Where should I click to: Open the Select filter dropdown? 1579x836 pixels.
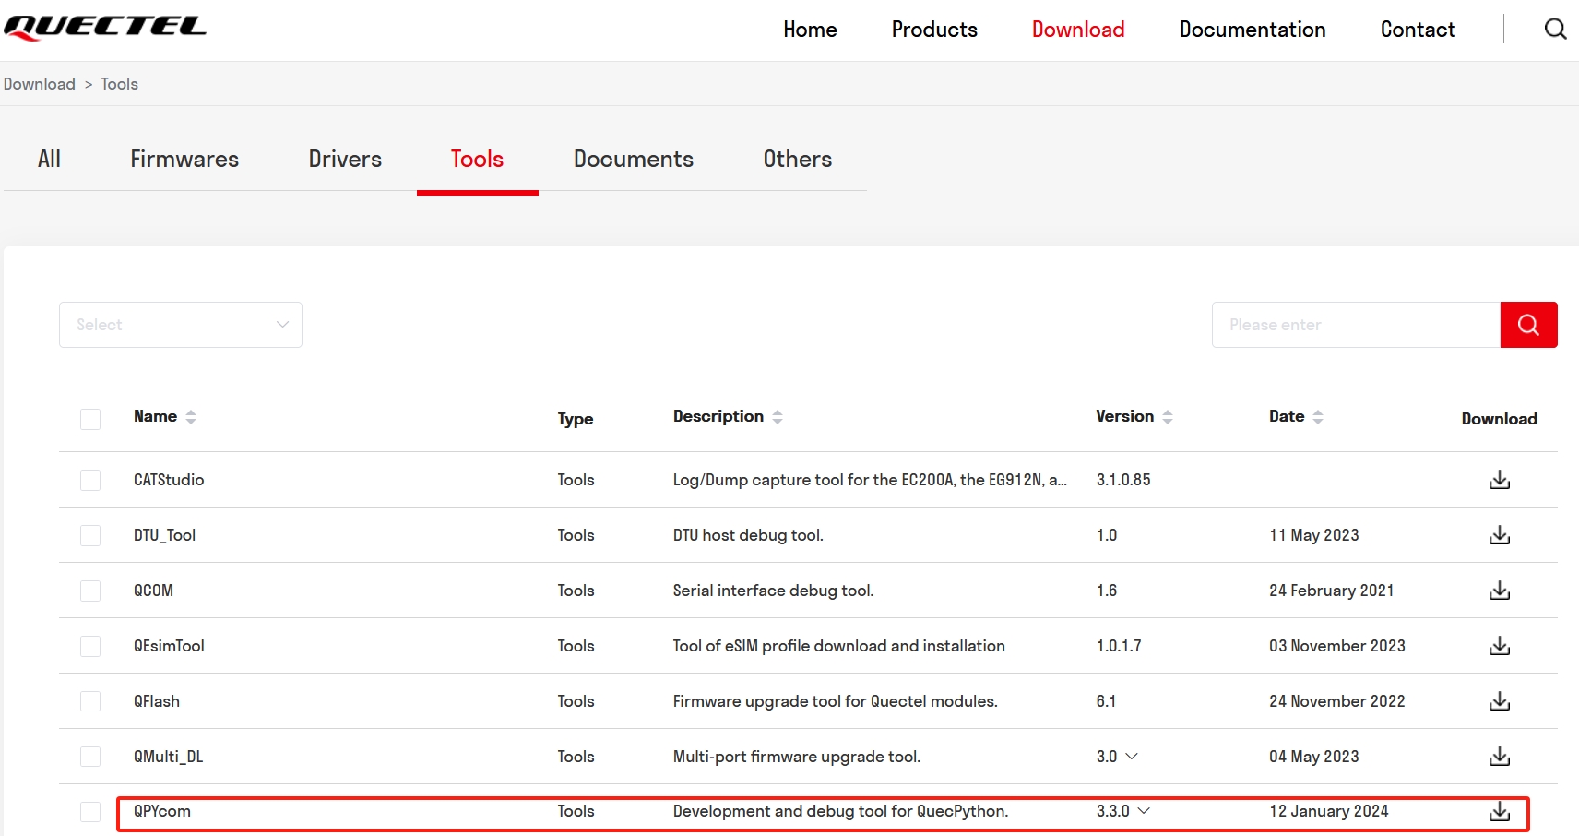pyautogui.click(x=181, y=325)
